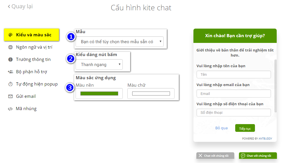The width and height of the screenshot is (289, 163).
Task: Click the timer icon beside Tự động hiện popup
Action: (11, 84)
